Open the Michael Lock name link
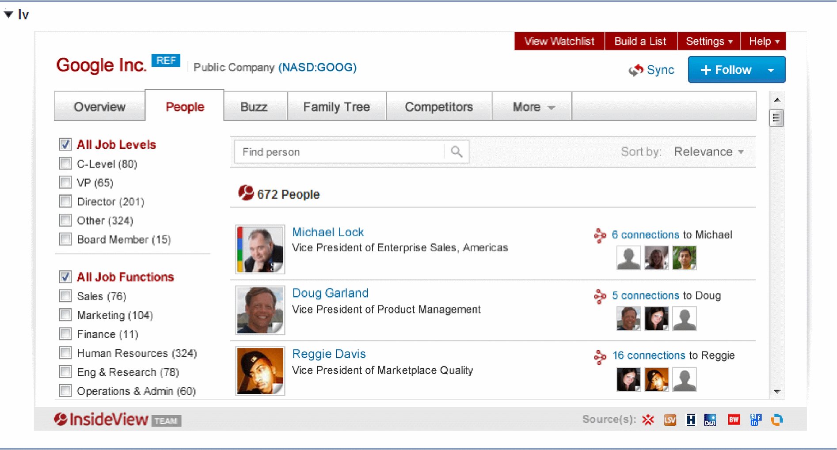Screen dimensions: 837x450 [x=328, y=232]
